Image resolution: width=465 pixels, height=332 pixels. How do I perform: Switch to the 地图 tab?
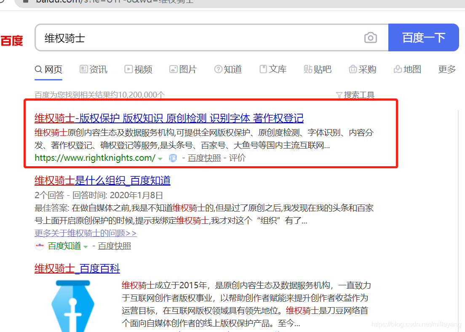point(407,69)
